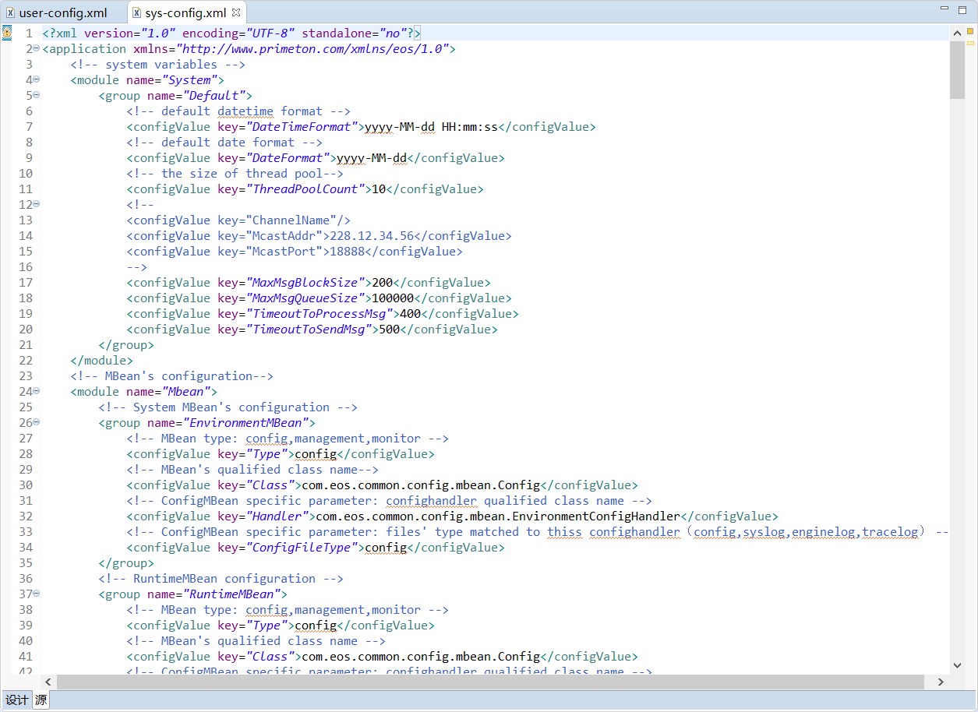This screenshot has width=978, height=712.
Task: Click the XML file icon on user-config.xml tab
Action: [x=11, y=13]
